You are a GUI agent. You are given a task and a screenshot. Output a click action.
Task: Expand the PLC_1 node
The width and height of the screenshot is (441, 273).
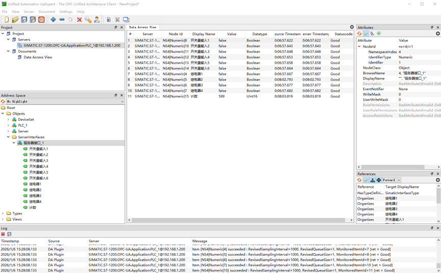click(8, 125)
